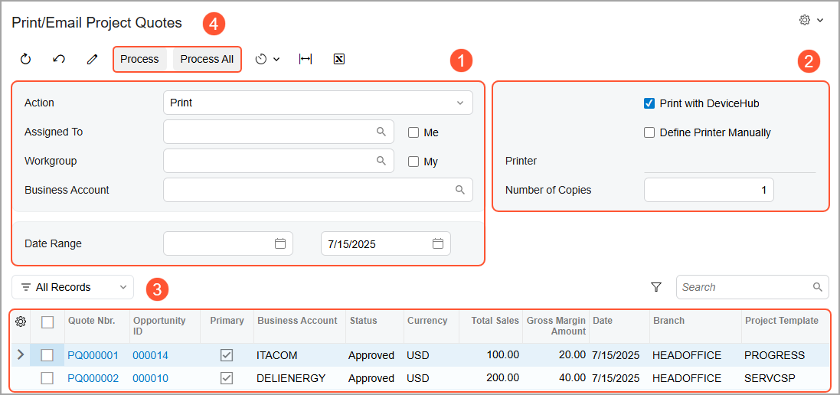The image size is (840, 395).
Task: Click the pencil Edit icon
Action: [x=93, y=59]
